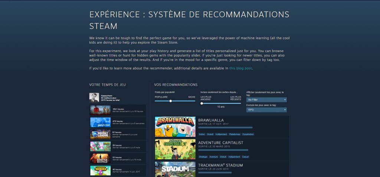Click the '53 heures' playtime text
This screenshot has height=177, width=380.
pos(117,157)
